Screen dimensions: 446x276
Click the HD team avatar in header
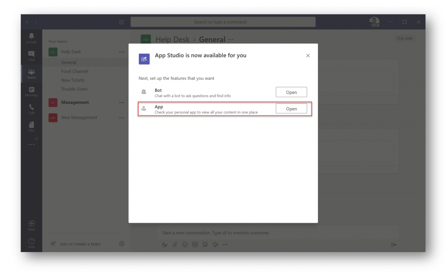click(145, 39)
